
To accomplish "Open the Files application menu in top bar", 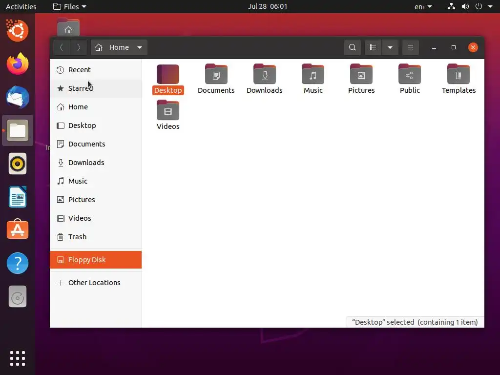I will [x=69, y=6].
